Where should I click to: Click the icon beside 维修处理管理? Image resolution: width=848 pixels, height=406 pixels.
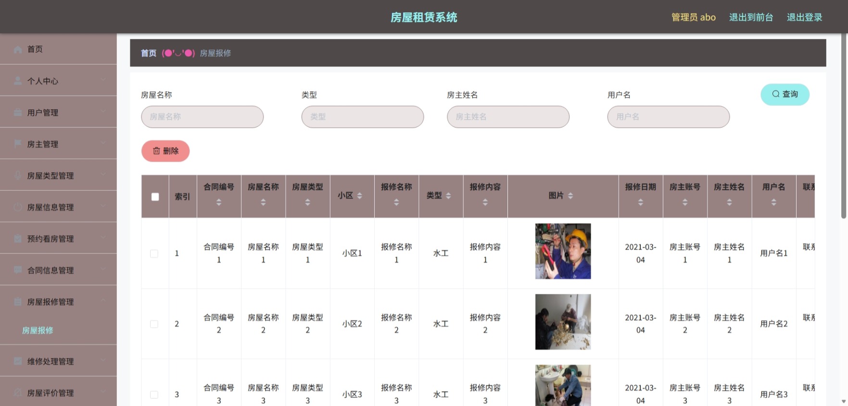18,361
